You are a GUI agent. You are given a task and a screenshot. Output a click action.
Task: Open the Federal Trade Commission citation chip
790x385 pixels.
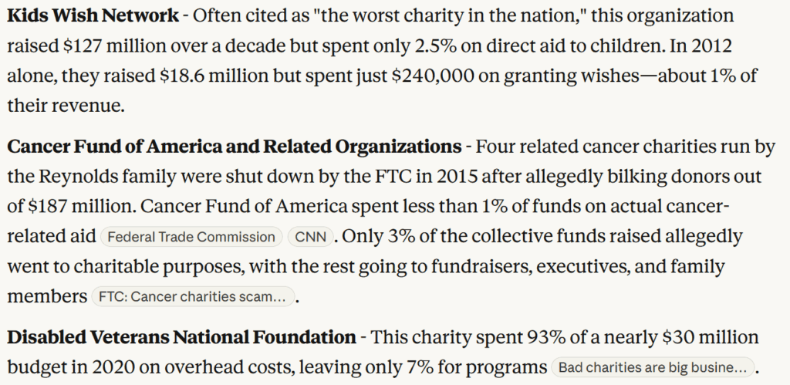point(191,237)
